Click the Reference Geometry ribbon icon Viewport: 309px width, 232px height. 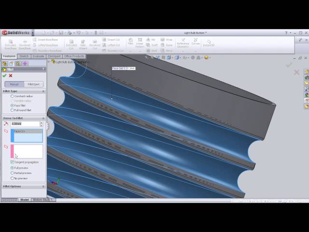pos(183,43)
